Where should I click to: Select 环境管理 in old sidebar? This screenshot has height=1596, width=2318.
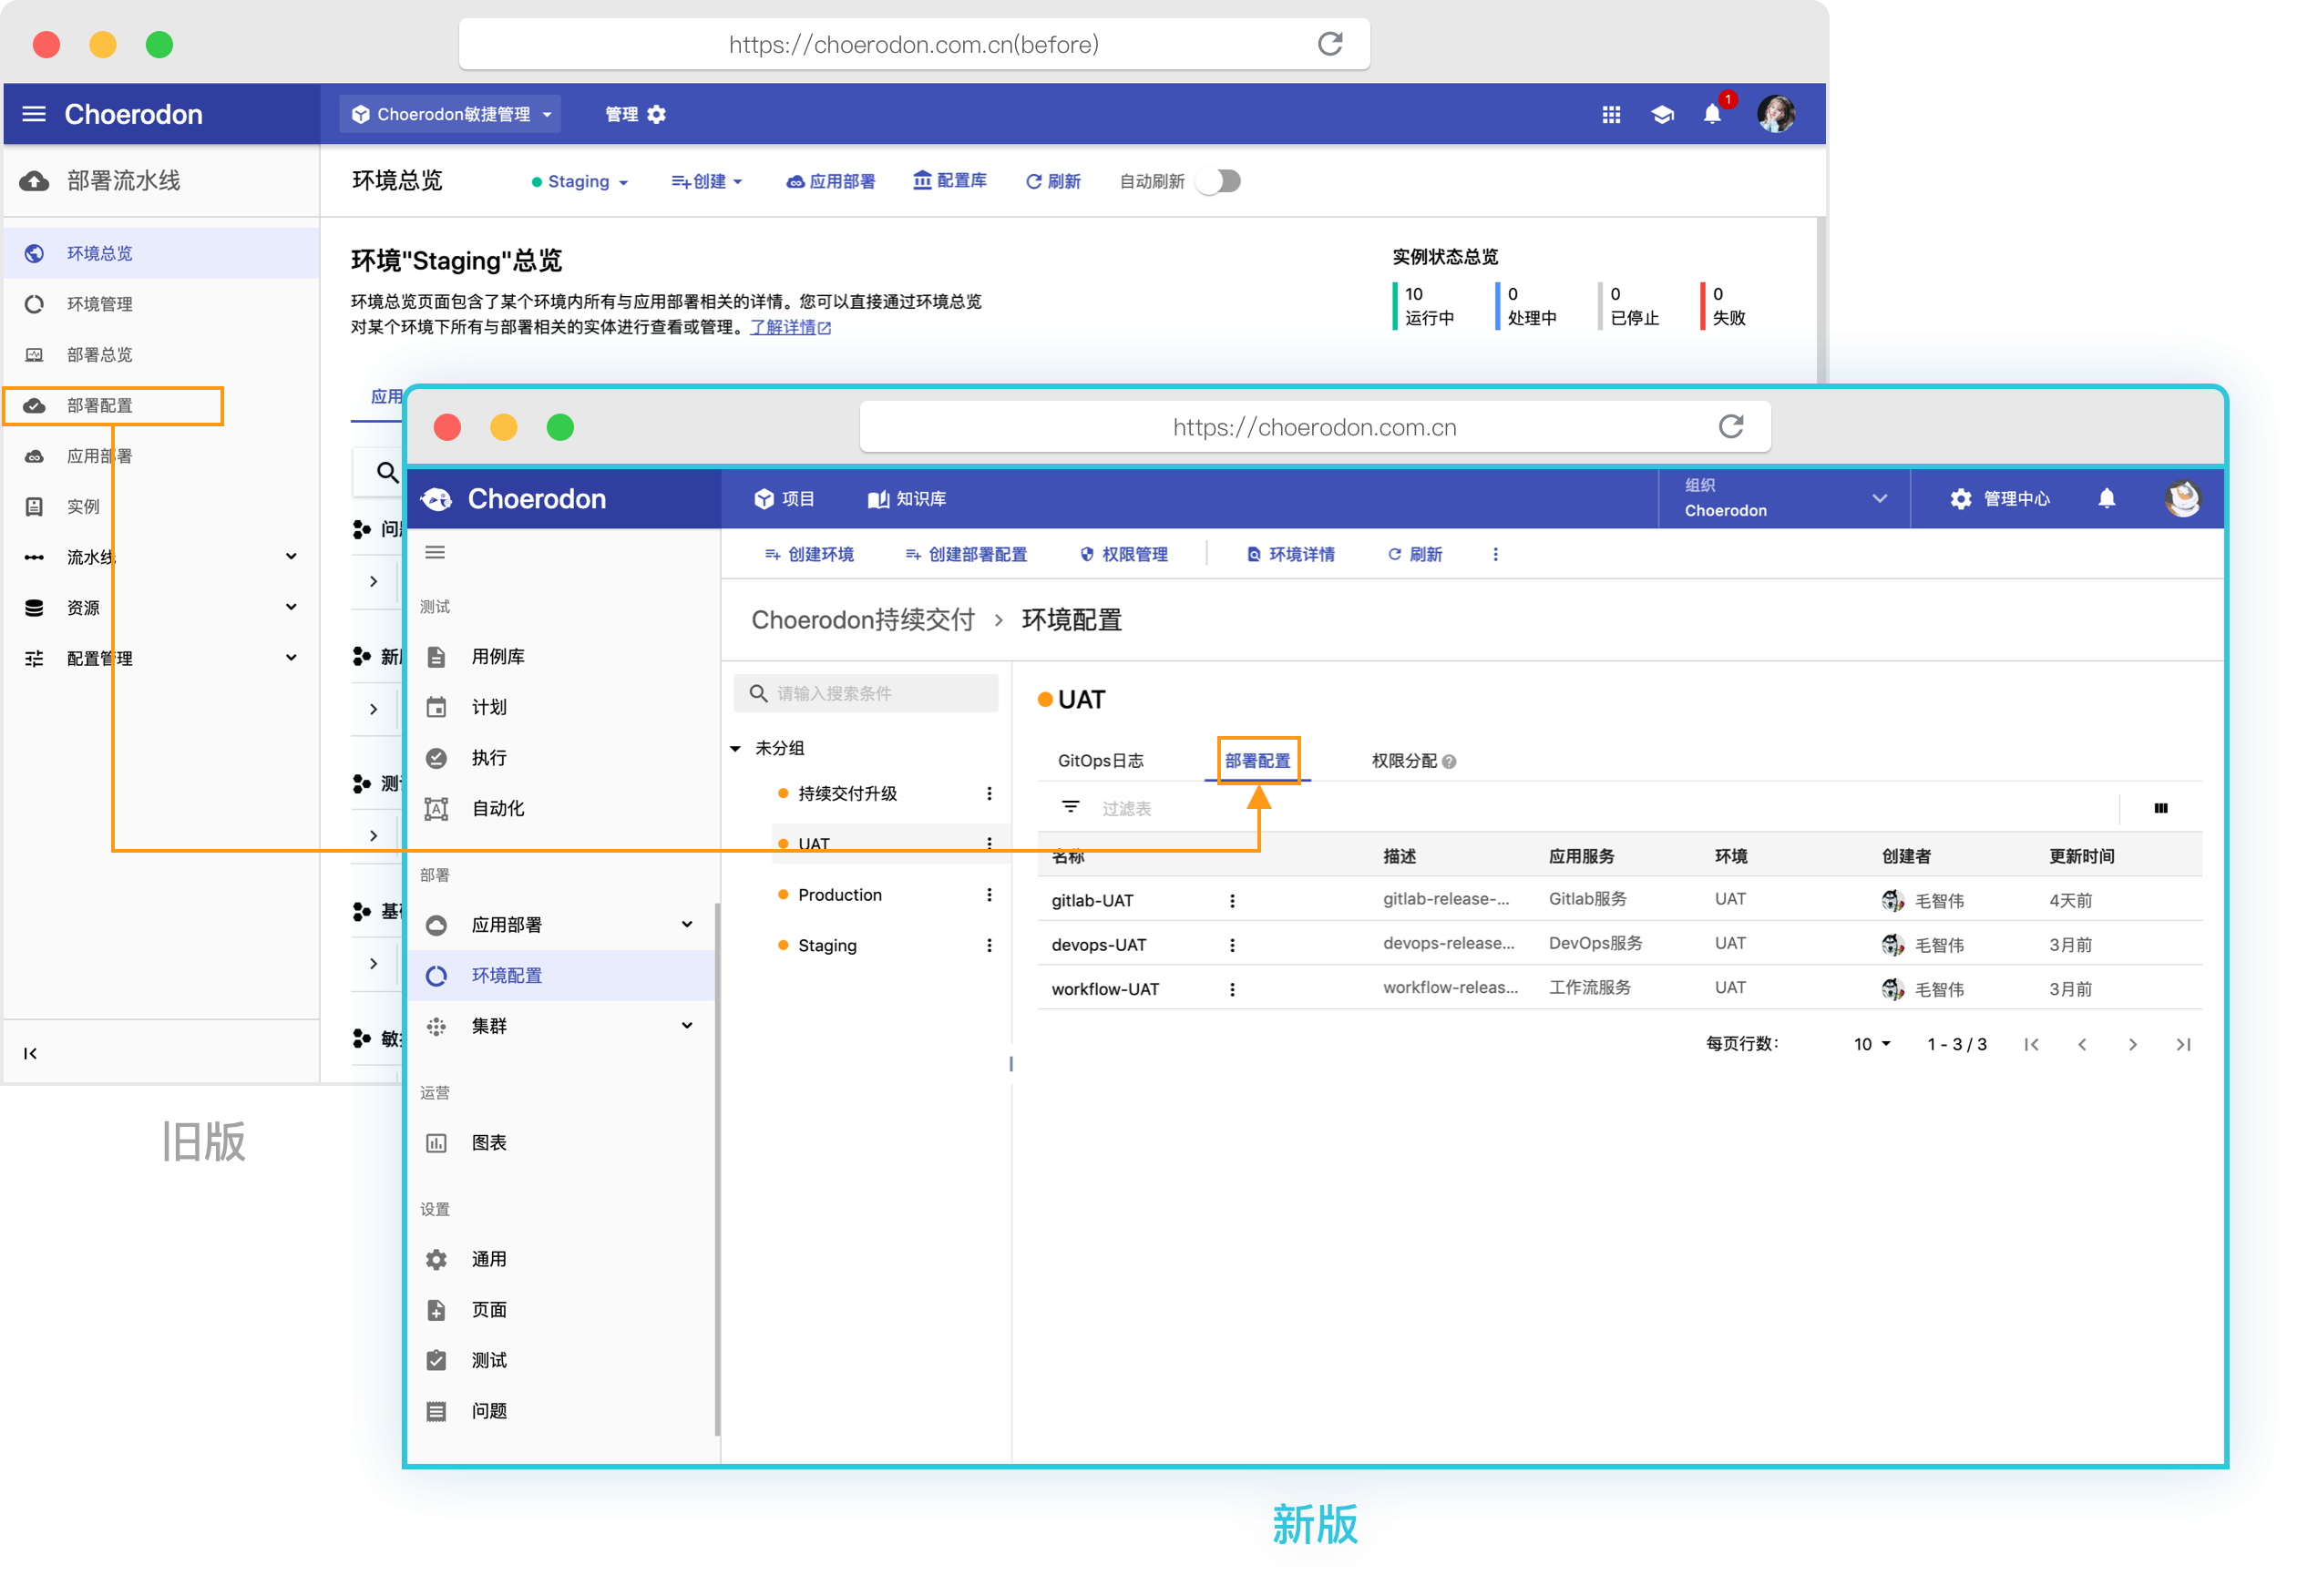[161, 304]
